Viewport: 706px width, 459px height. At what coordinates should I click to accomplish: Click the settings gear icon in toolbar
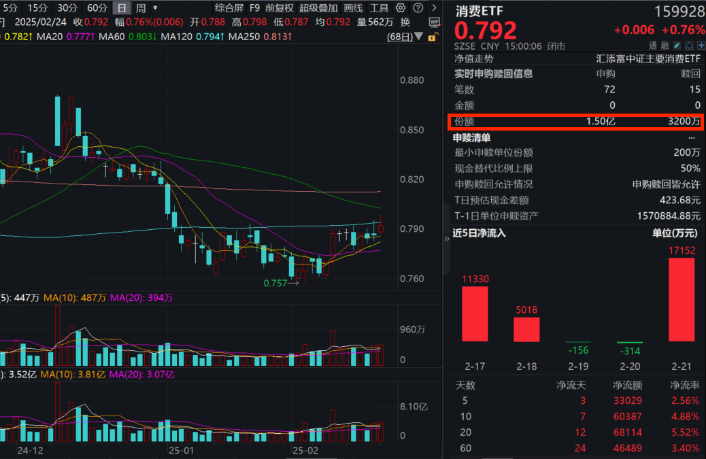401,7
